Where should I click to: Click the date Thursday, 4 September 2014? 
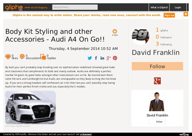click(x=83, y=49)
